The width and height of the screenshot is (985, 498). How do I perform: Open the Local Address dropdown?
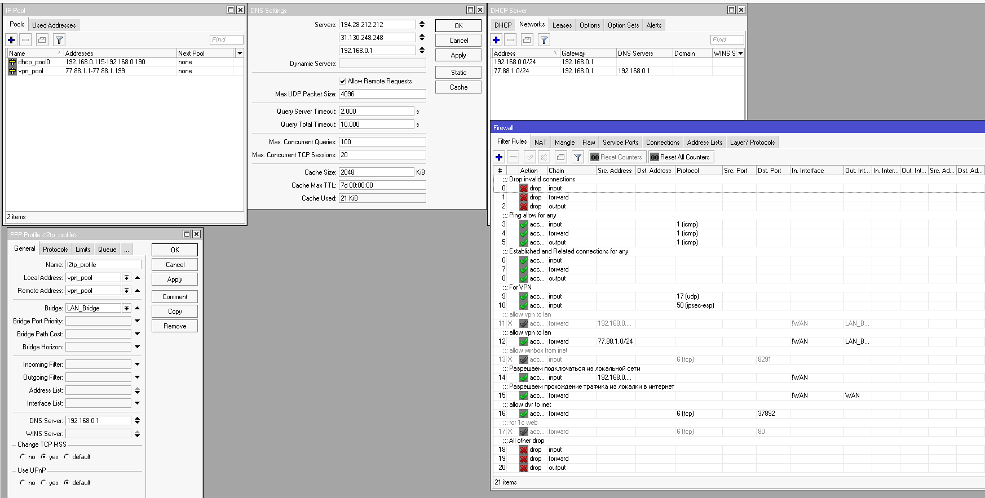point(126,278)
